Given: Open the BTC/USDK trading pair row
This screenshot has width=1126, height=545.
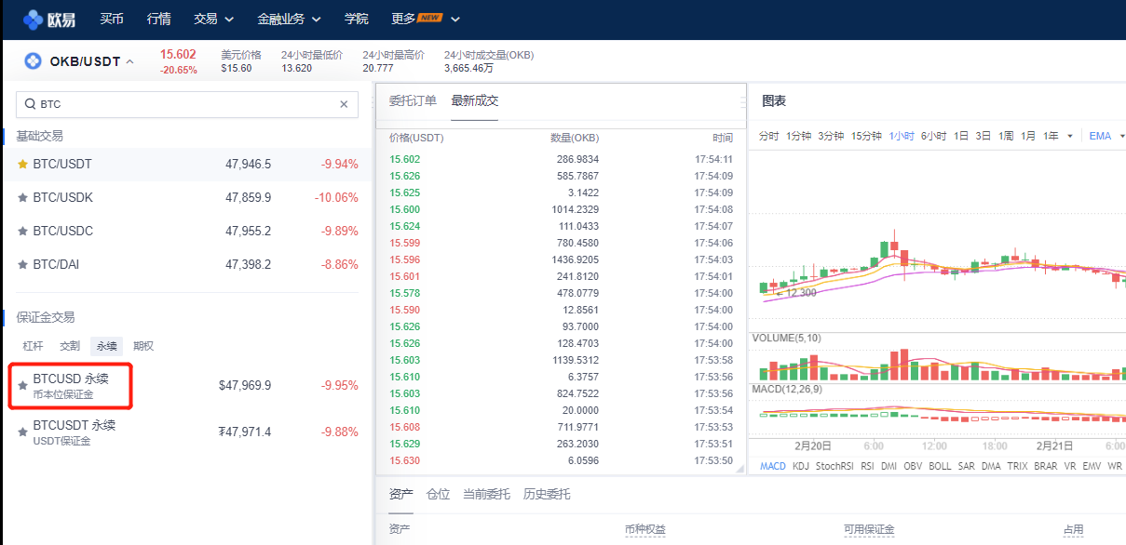Looking at the screenshot, I should tap(187, 197).
